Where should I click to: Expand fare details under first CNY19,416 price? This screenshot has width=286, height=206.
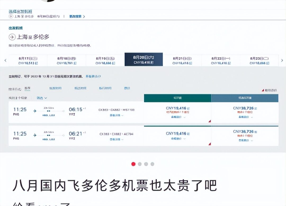click(178, 117)
